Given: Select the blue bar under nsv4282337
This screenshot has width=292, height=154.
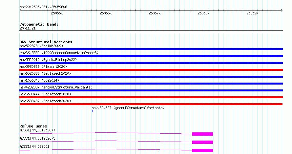Looking at the screenshot, I should pyautogui.click(x=151, y=90).
